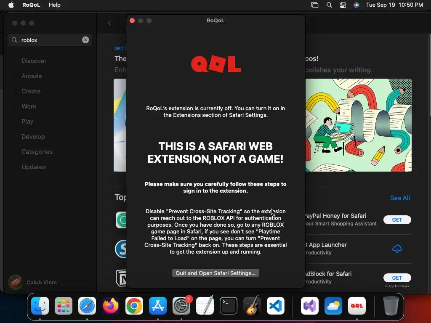This screenshot has height=323, width=431.
Task: Open Finder from the Dock
Action: pos(40,306)
